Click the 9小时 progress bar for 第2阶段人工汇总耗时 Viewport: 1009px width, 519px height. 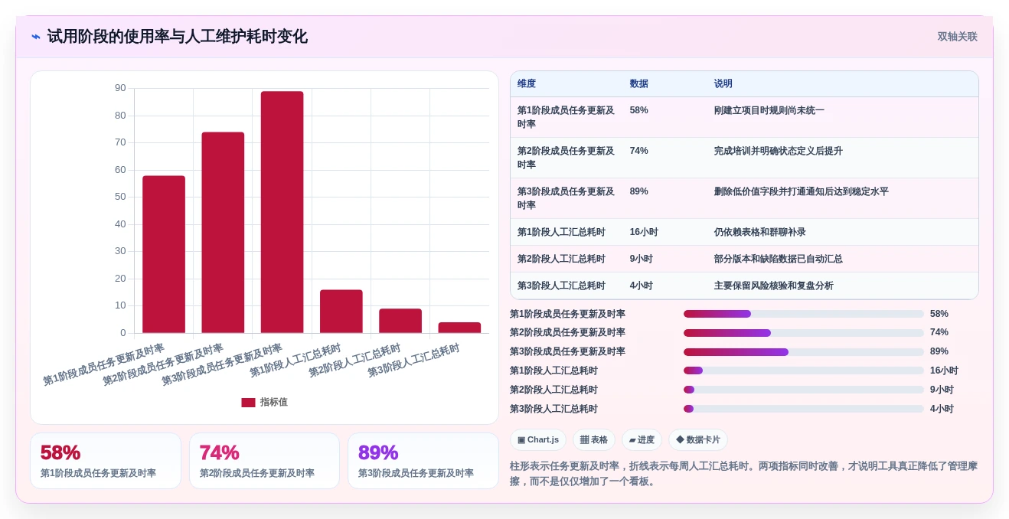(804, 390)
